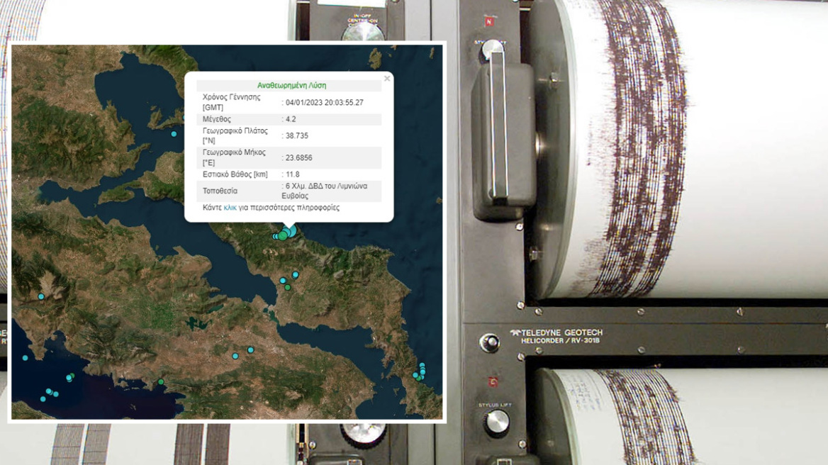The width and height of the screenshot is (828, 465).
Task: Select the small green marker south of the epicenter
Action: pos(287,288)
